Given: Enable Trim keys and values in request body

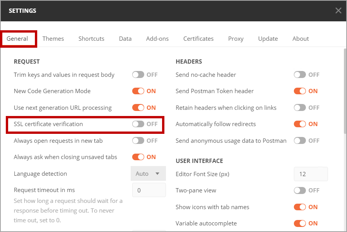Looking at the screenshot, I should coord(138,74).
